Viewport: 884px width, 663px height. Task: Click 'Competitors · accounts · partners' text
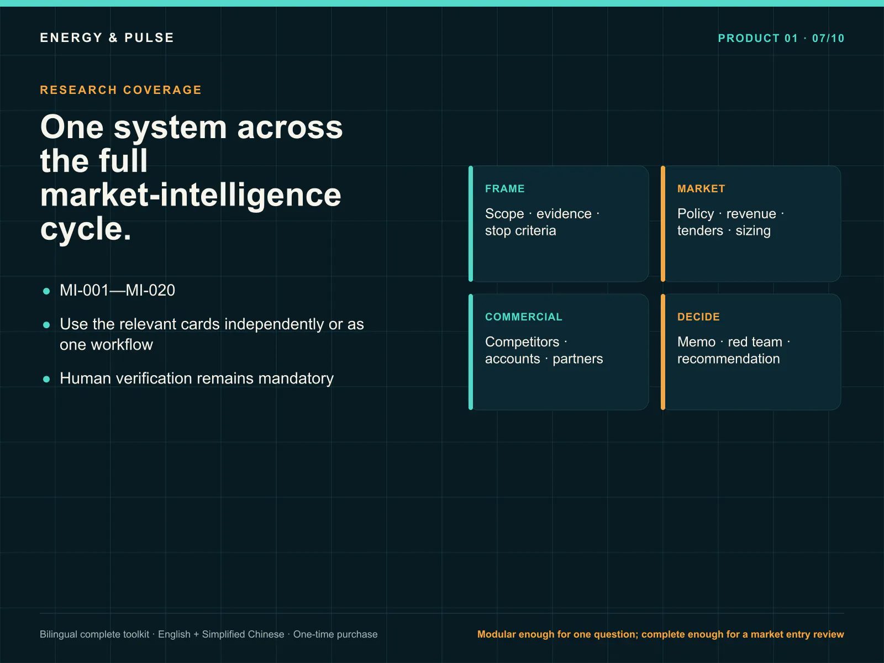544,350
